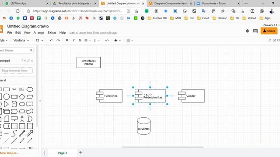Screen dimensions: 280x157
Task: Select the interface Name box on canvas
Action: click(88, 62)
